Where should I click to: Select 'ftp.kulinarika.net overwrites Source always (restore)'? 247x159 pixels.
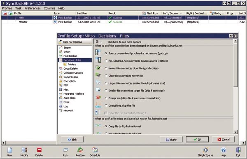pyautogui.click(x=106, y=61)
